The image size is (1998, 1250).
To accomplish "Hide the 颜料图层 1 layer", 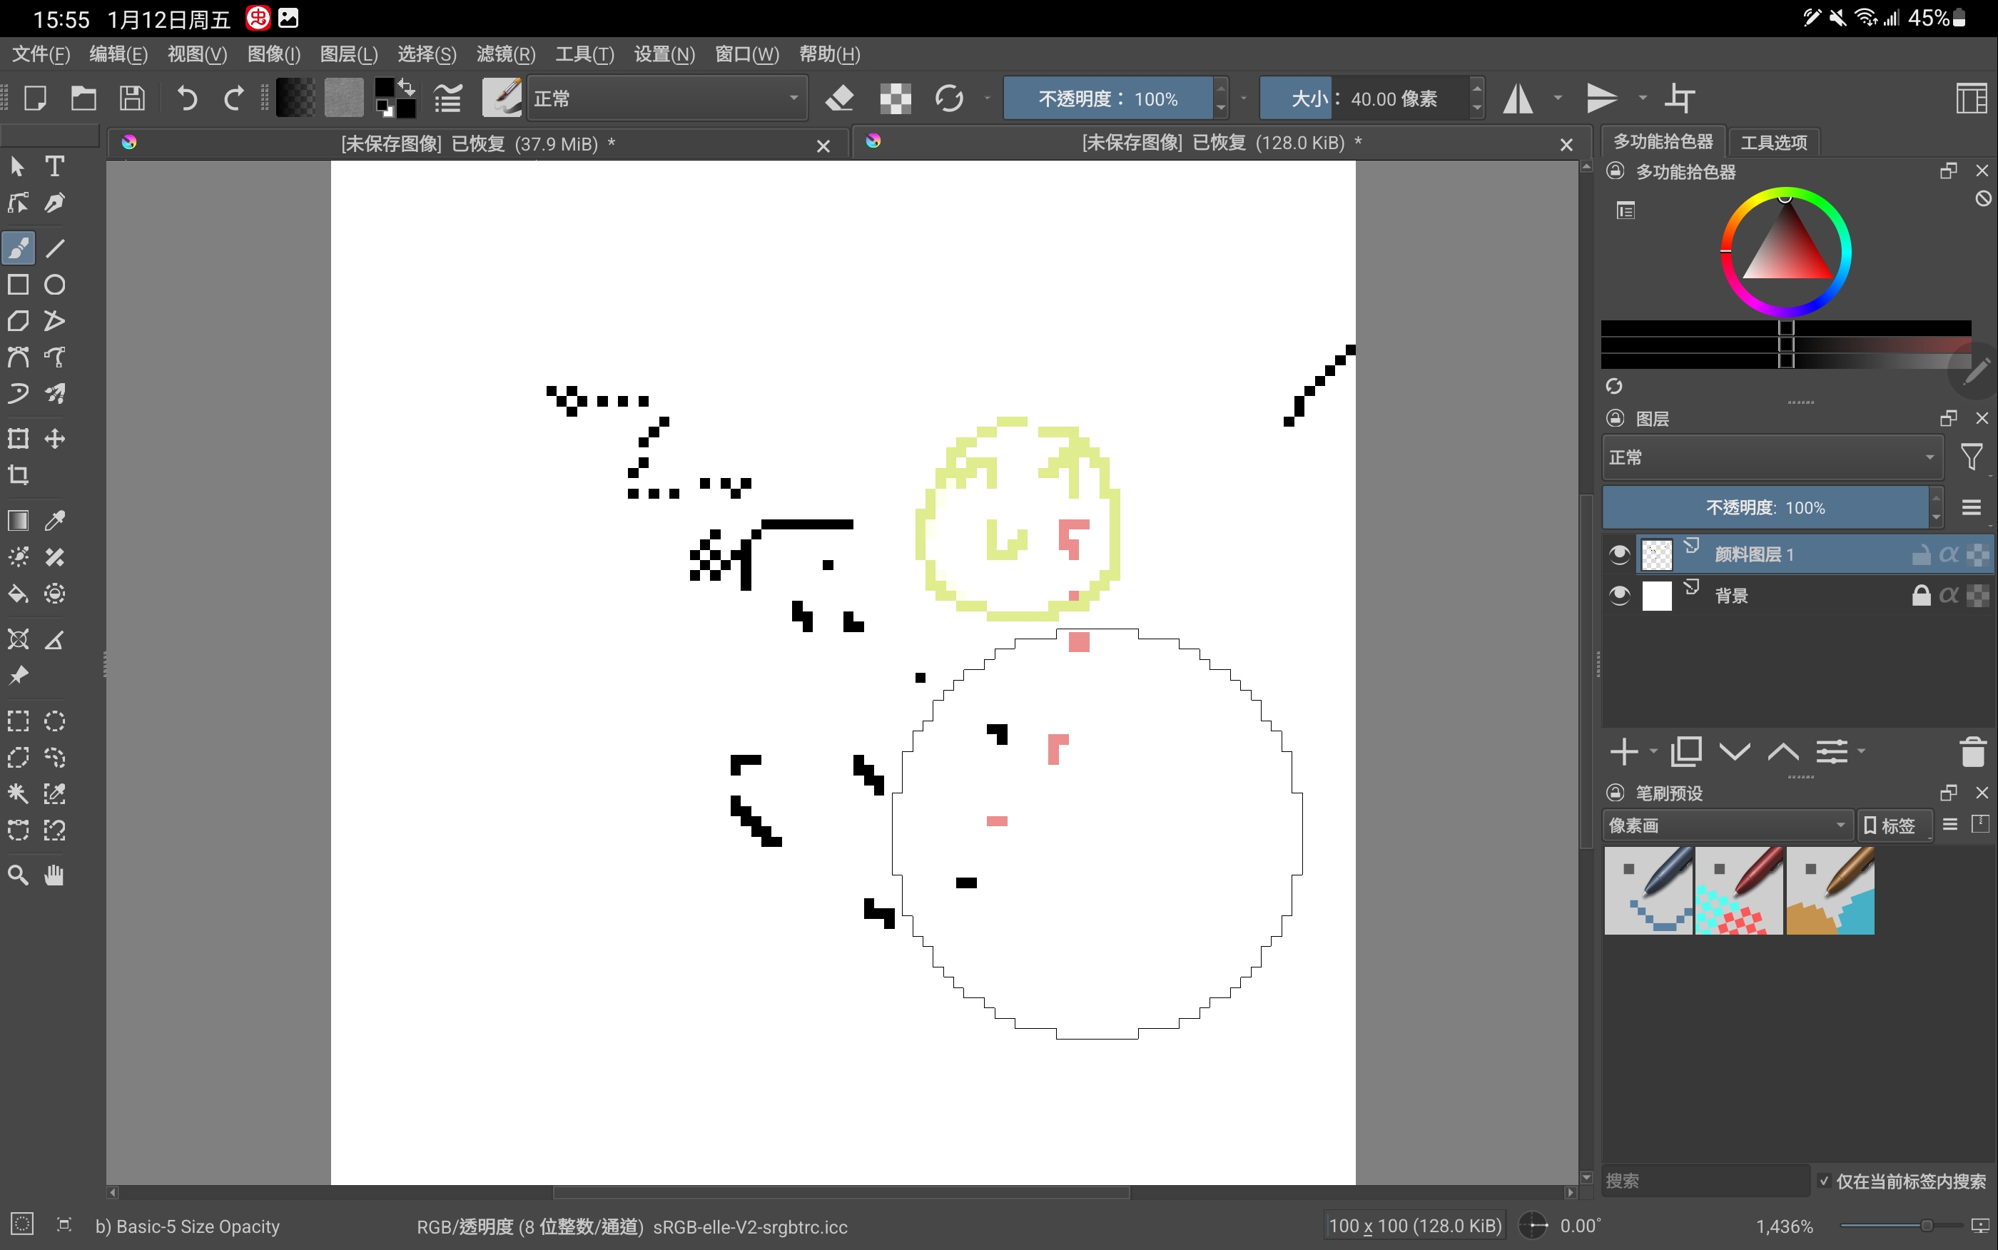I will [1619, 554].
